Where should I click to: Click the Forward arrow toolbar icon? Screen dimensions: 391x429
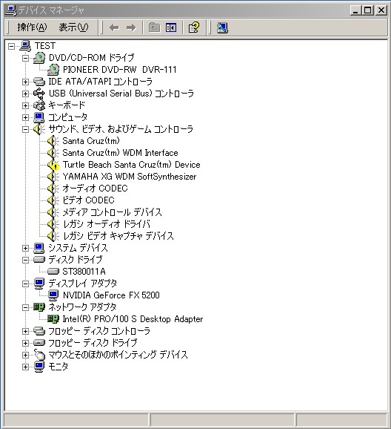[x=131, y=27]
